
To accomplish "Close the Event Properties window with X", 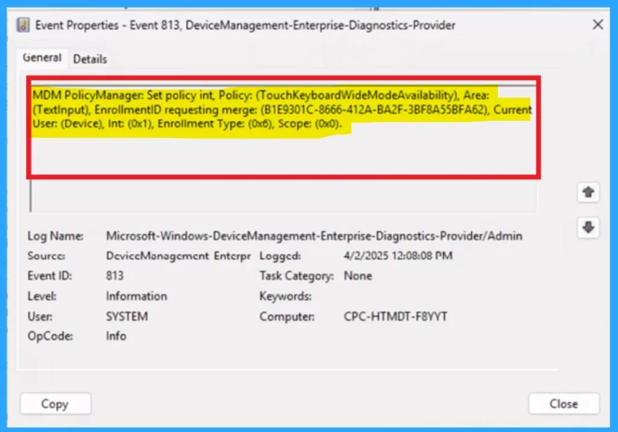I will (597, 25).
